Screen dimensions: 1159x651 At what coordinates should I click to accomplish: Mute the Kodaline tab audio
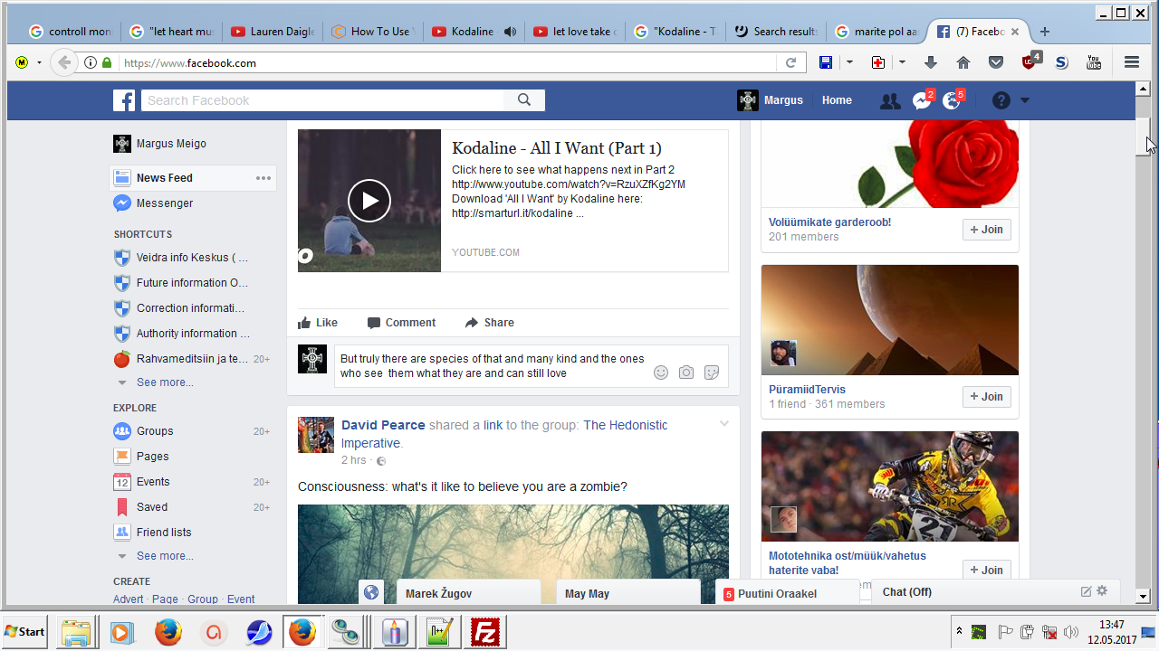510,32
